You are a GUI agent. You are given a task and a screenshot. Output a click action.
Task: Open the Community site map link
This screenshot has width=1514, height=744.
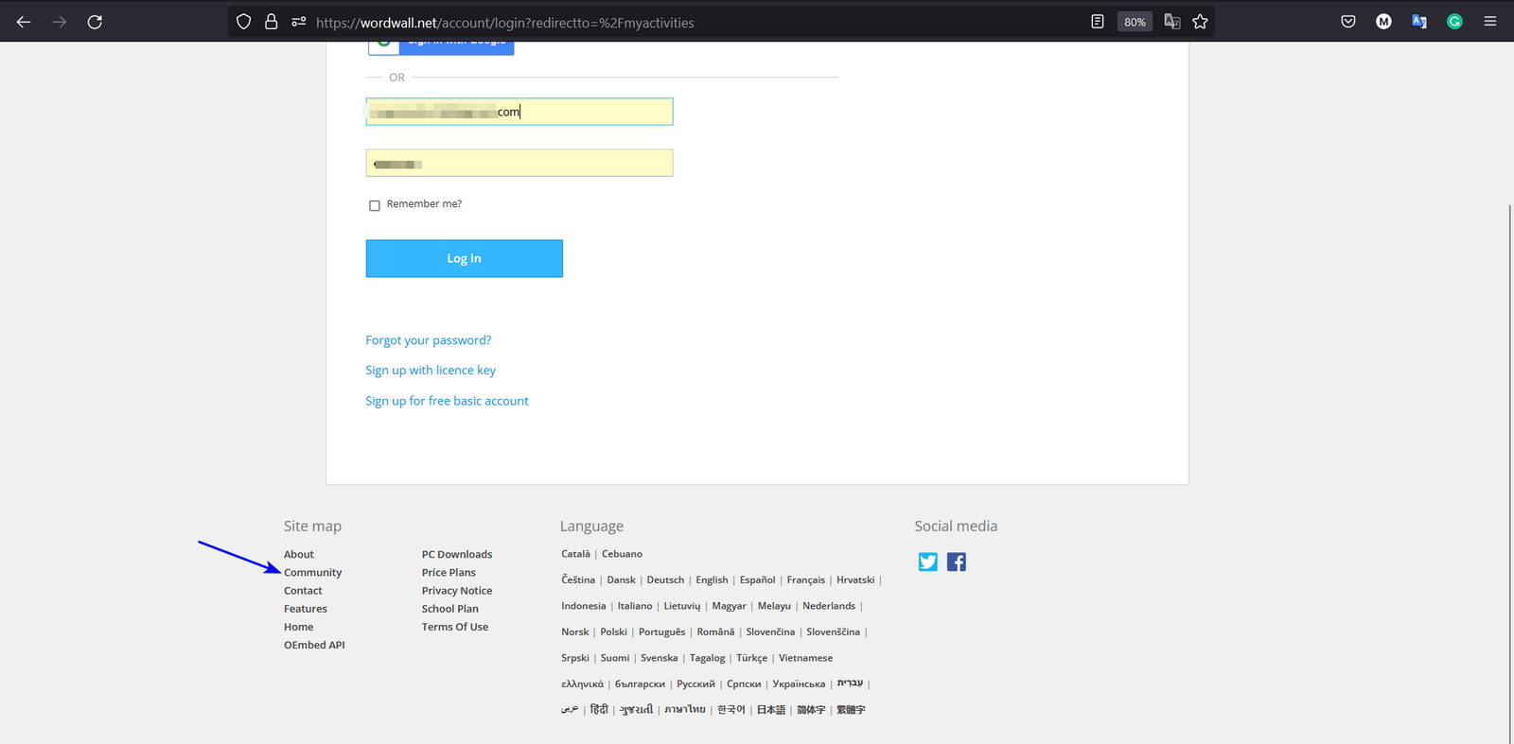point(312,573)
